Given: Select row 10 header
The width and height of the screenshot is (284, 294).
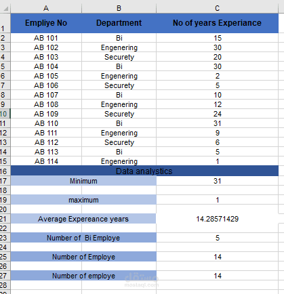Looking at the screenshot, I should click(x=5, y=114).
